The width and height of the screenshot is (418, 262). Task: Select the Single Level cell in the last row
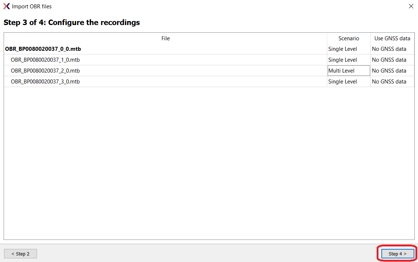[343, 81]
